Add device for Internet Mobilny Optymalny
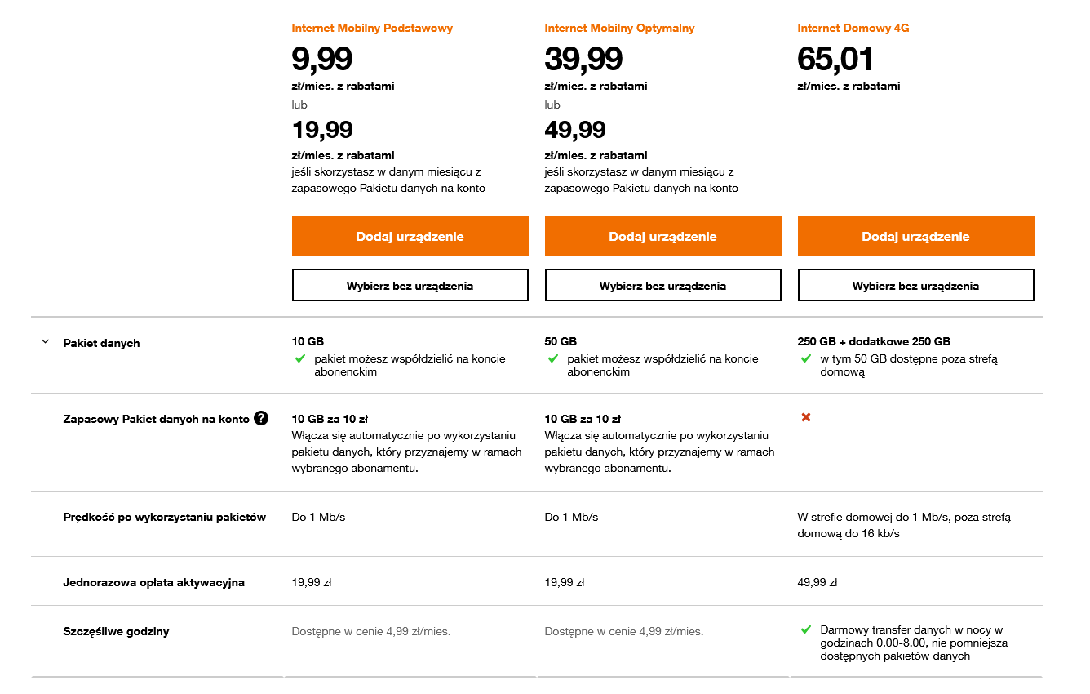Image resolution: width=1090 pixels, height=694 pixels. click(662, 236)
